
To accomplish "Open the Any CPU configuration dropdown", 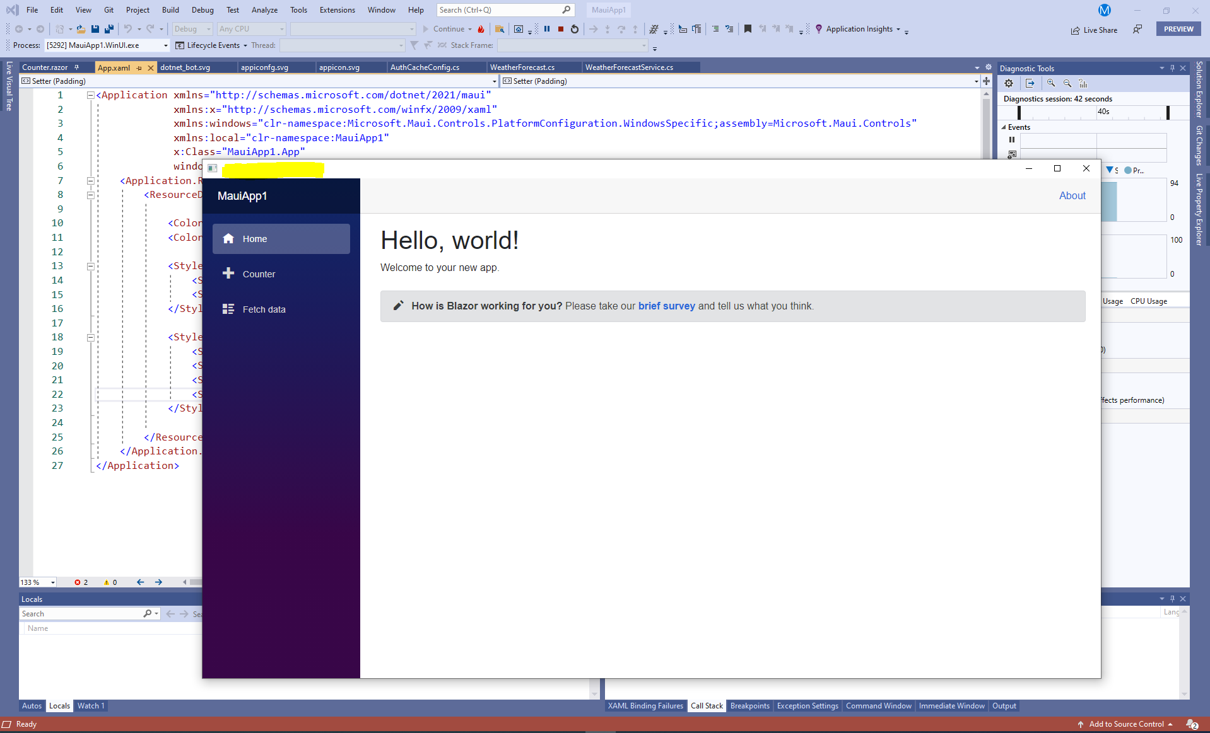I will 280,29.
